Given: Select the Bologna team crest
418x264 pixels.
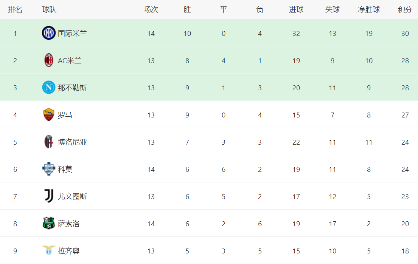Looking at the screenshot, I should (48, 142).
